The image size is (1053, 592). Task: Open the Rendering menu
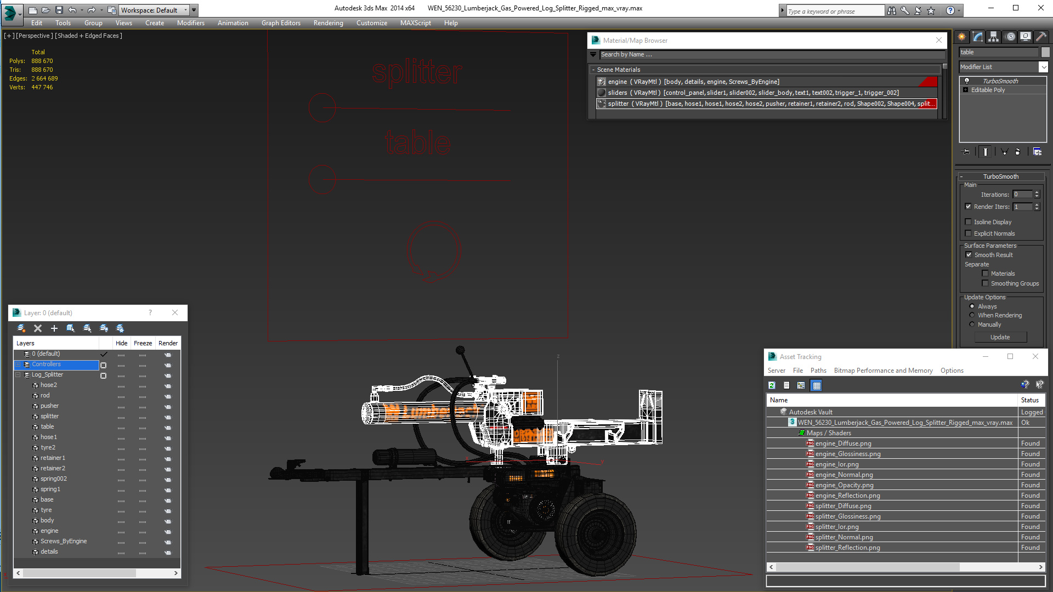[x=328, y=23]
